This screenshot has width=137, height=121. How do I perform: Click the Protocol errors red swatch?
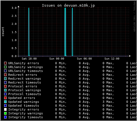point(5,86)
